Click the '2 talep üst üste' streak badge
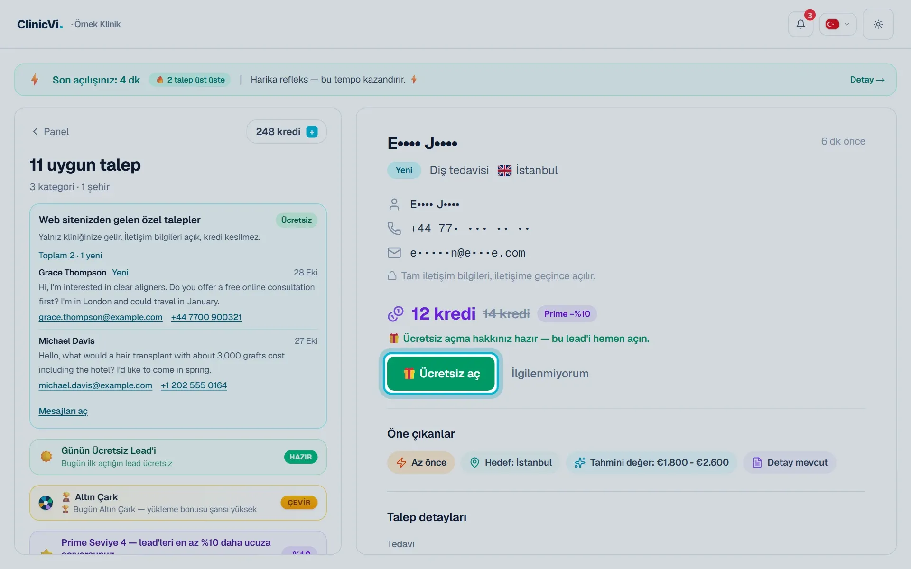The height and width of the screenshot is (569, 911). 190,80
